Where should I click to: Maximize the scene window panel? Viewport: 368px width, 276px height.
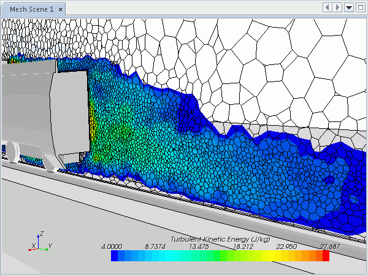(x=359, y=7)
